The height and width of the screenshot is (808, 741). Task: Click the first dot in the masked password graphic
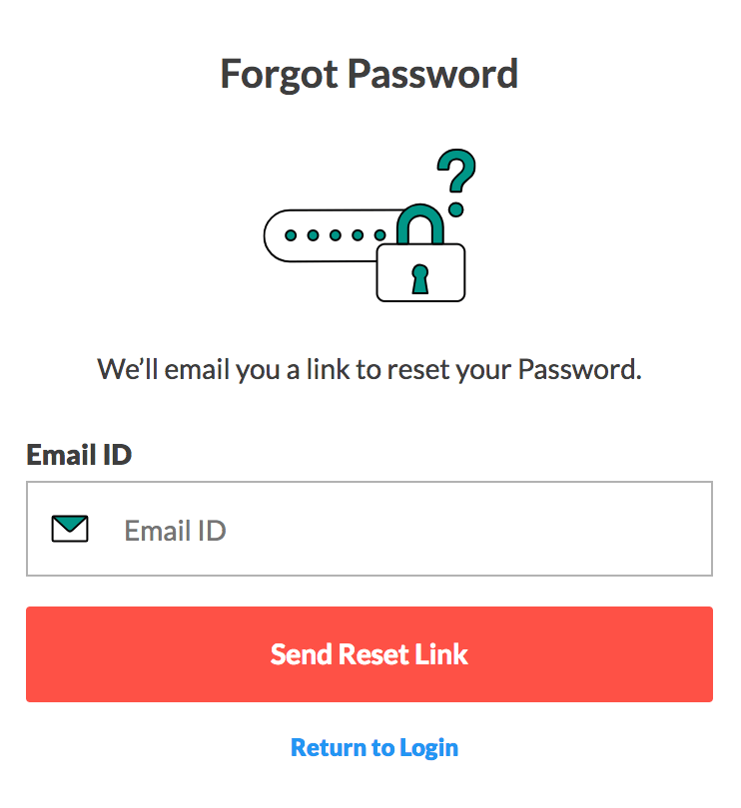click(292, 235)
